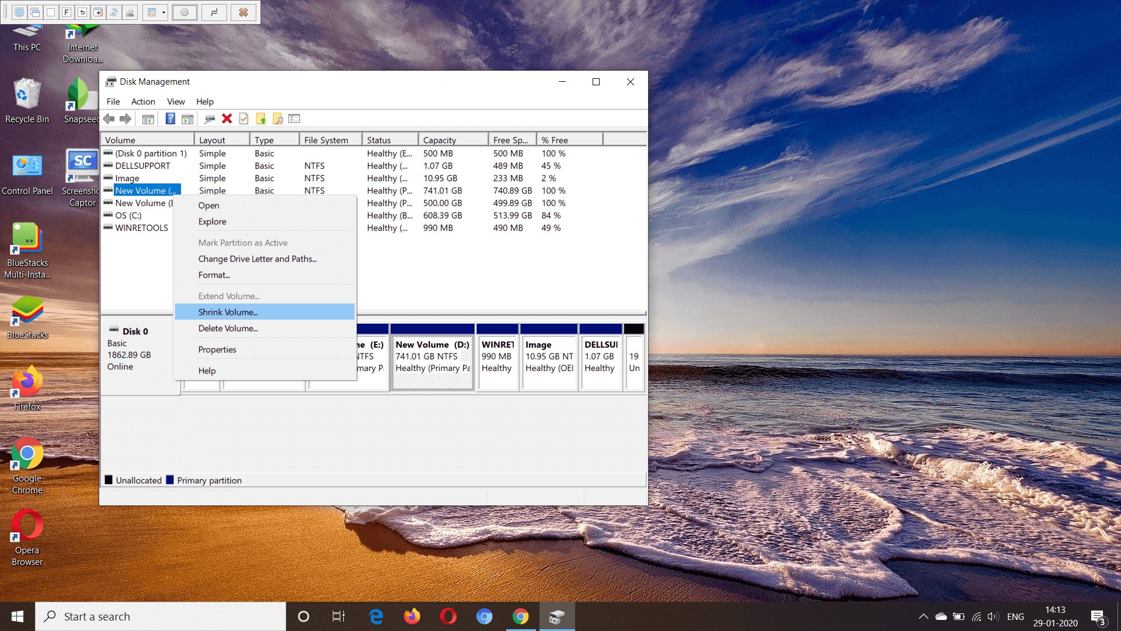Open dropdown arrow beside checklist capture button
The height and width of the screenshot is (631, 1121).
click(163, 12)
